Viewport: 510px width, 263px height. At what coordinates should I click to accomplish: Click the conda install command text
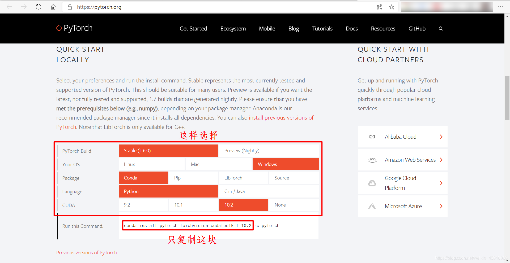(202, 226)
